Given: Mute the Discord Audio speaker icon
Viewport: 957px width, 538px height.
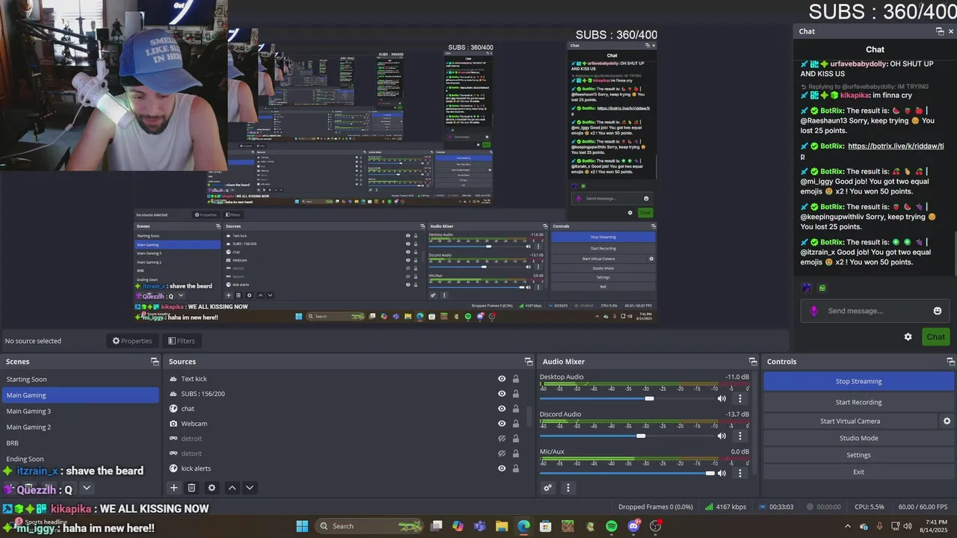Looking at the screenshot, I should coord(721,436).
